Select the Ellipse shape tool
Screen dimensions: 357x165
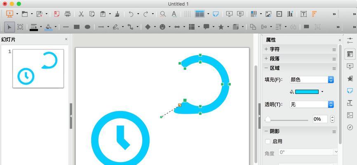coord(88,27)
